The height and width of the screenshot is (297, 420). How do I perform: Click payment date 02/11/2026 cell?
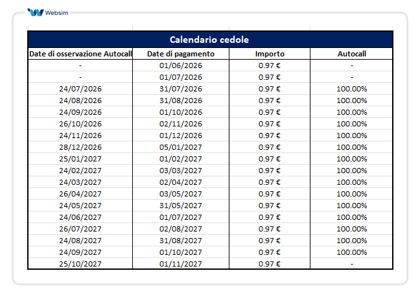pyautogui.click(x=181, y=124)
